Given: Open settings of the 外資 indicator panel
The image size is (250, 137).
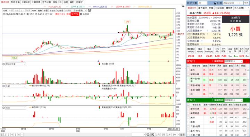Looking at the screenshot, I should click(3, 86).
